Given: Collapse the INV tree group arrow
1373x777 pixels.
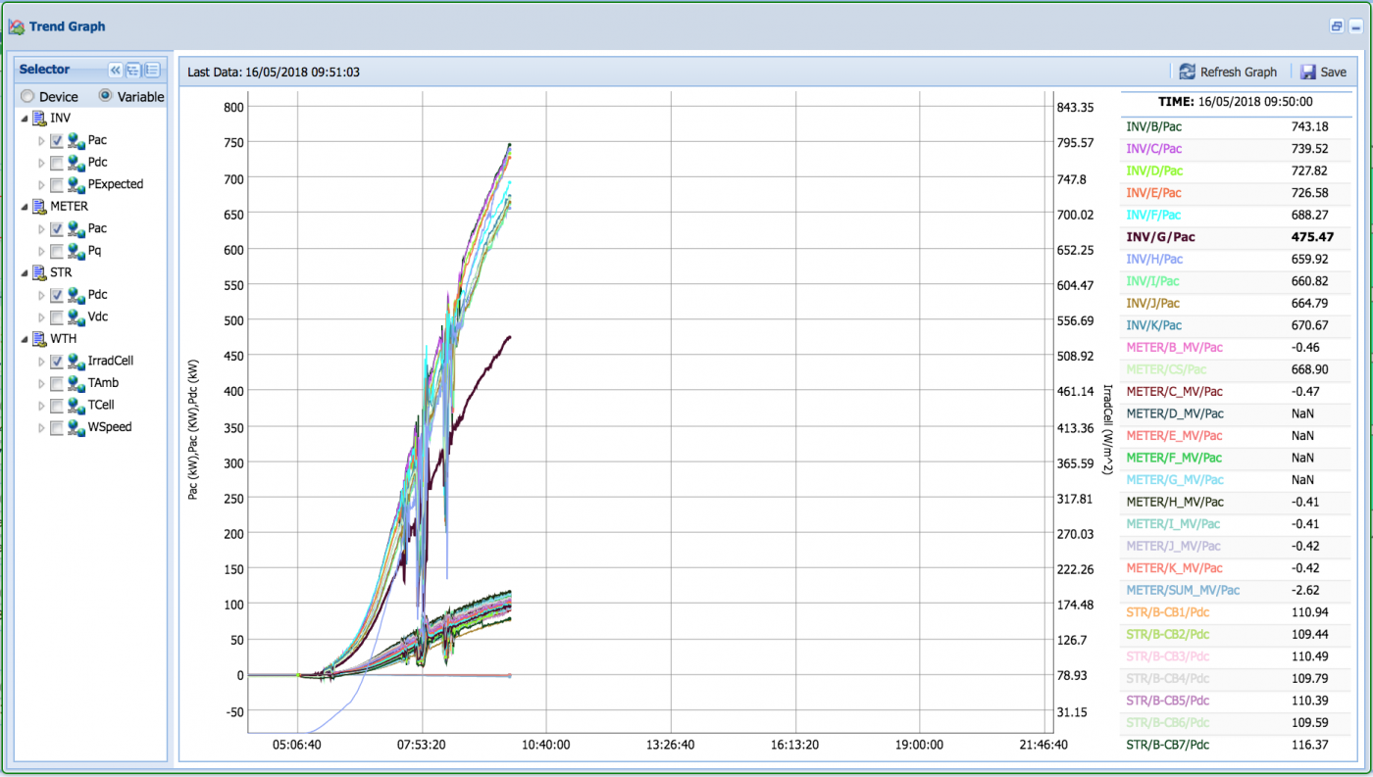Looking at the screenshot, I should coord(24,119).
